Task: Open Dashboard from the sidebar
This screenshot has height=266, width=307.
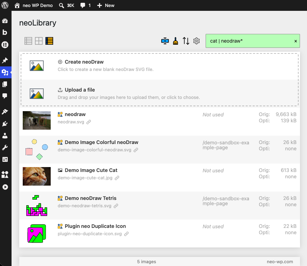Action: [5, 21]
